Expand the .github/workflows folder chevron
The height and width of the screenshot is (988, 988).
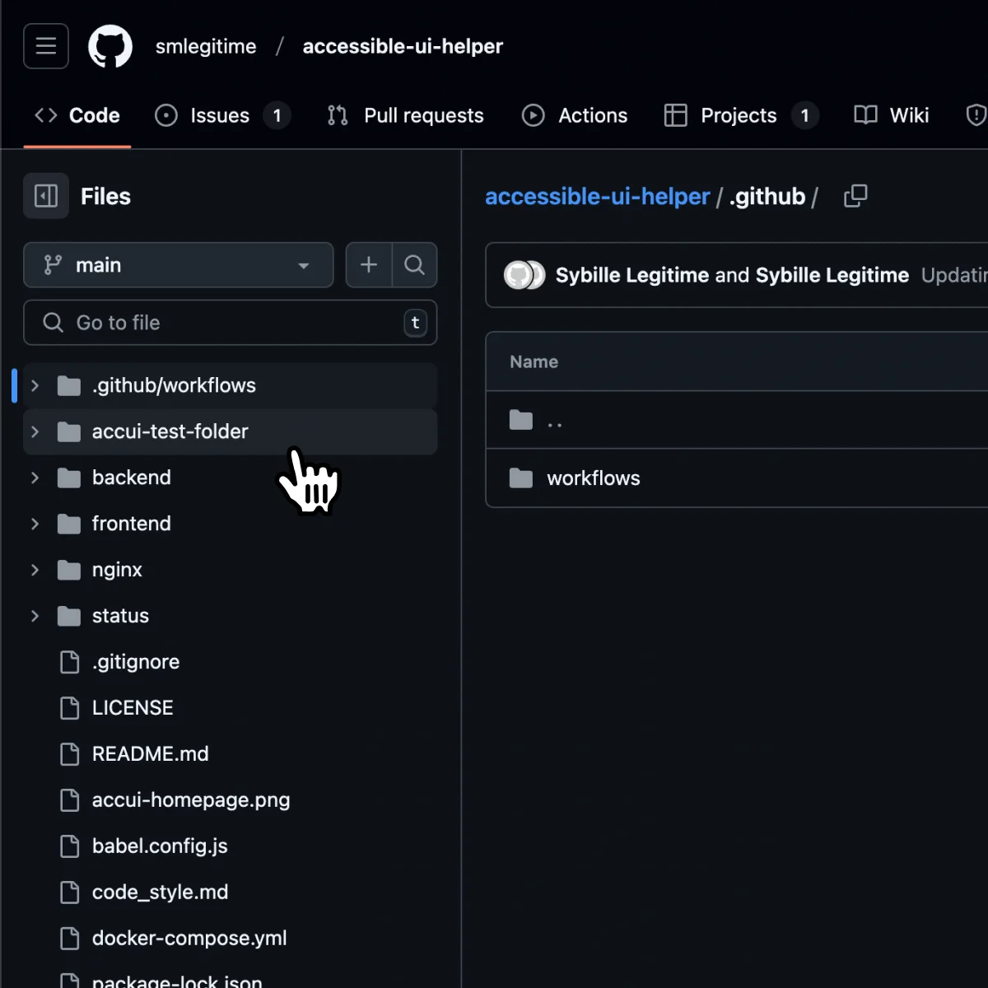35,385
